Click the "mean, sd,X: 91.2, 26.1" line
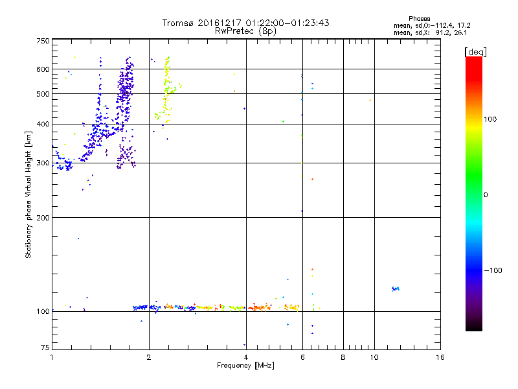The width and height of the screenshot is (518, 389). [x=430, y=33]
